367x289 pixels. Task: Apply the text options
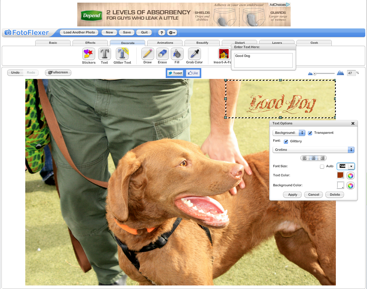(x=292, y=195)
